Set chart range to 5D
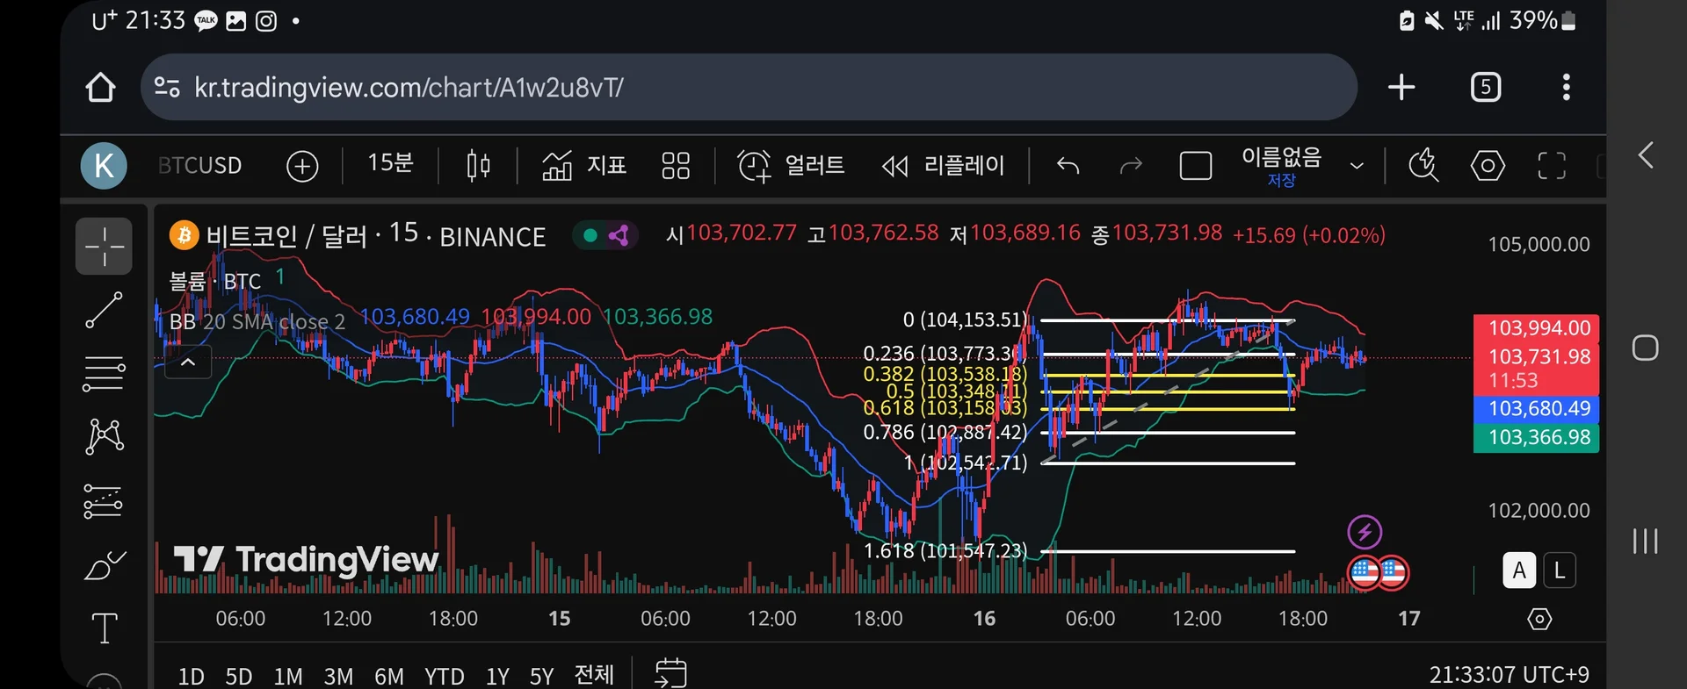The image size is (1687, 689). (239, 676)
